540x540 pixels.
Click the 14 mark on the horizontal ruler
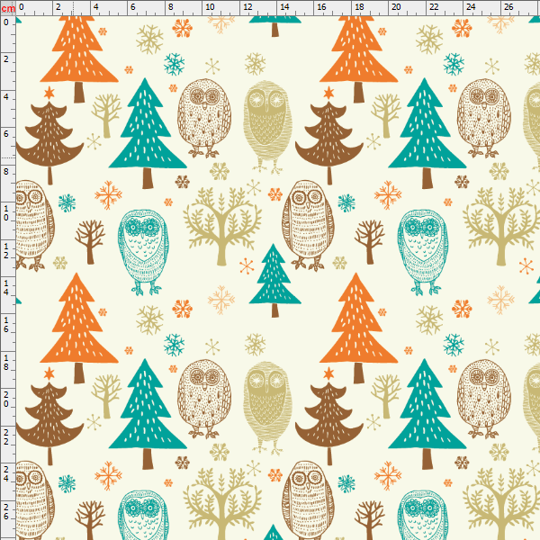[x=284, y=6]
